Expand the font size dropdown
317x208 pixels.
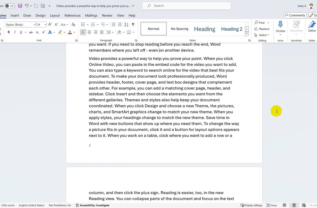click(x=45, y=25)
